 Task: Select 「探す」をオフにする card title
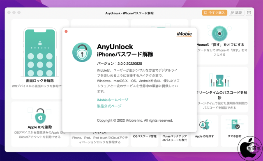(x=220, y=45)
